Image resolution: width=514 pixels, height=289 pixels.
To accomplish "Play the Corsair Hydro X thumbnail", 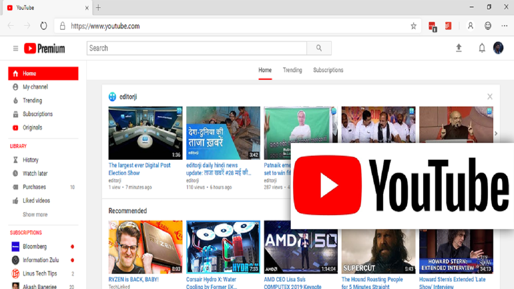I will 223,247.
